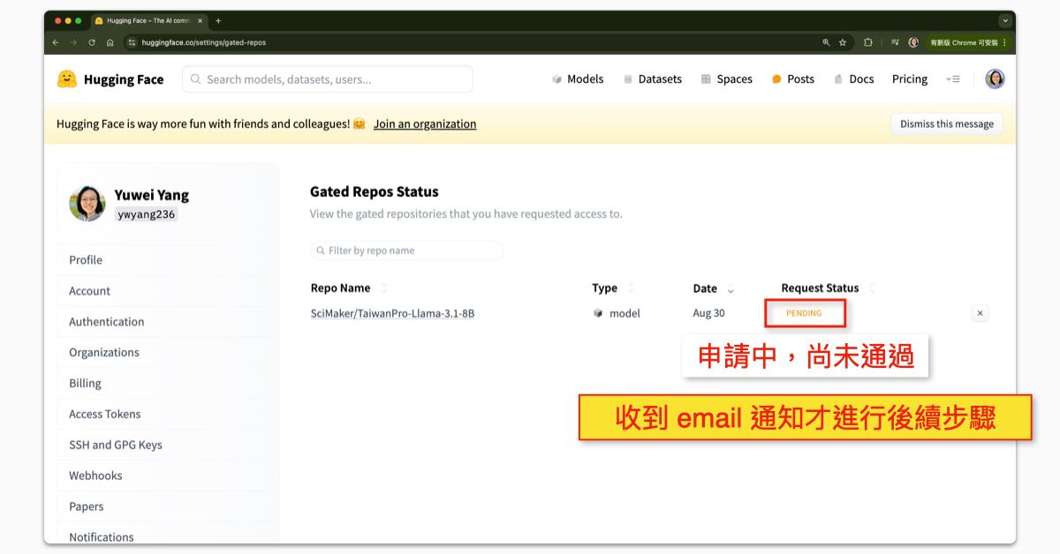Click the Gated Repos Status heading
Image resolution: width=1060 pixels, height=554 pixels.
point(374,191)
